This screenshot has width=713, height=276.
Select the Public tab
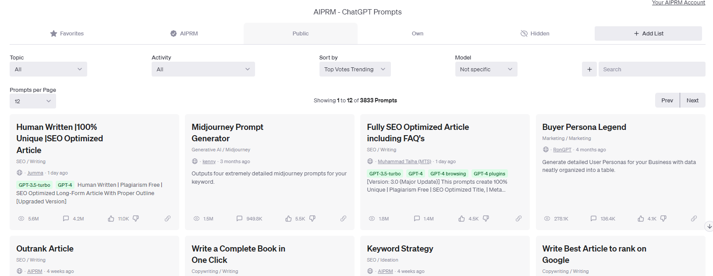click(x=301, y=34)
